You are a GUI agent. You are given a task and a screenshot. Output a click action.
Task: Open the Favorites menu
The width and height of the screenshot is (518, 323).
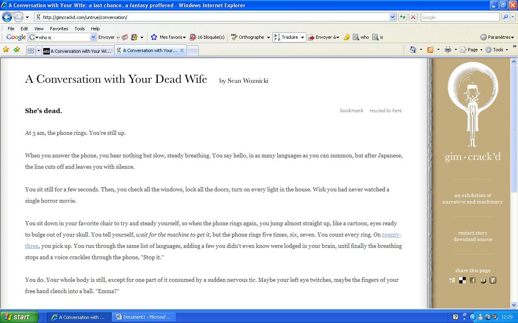pos(59,29)
